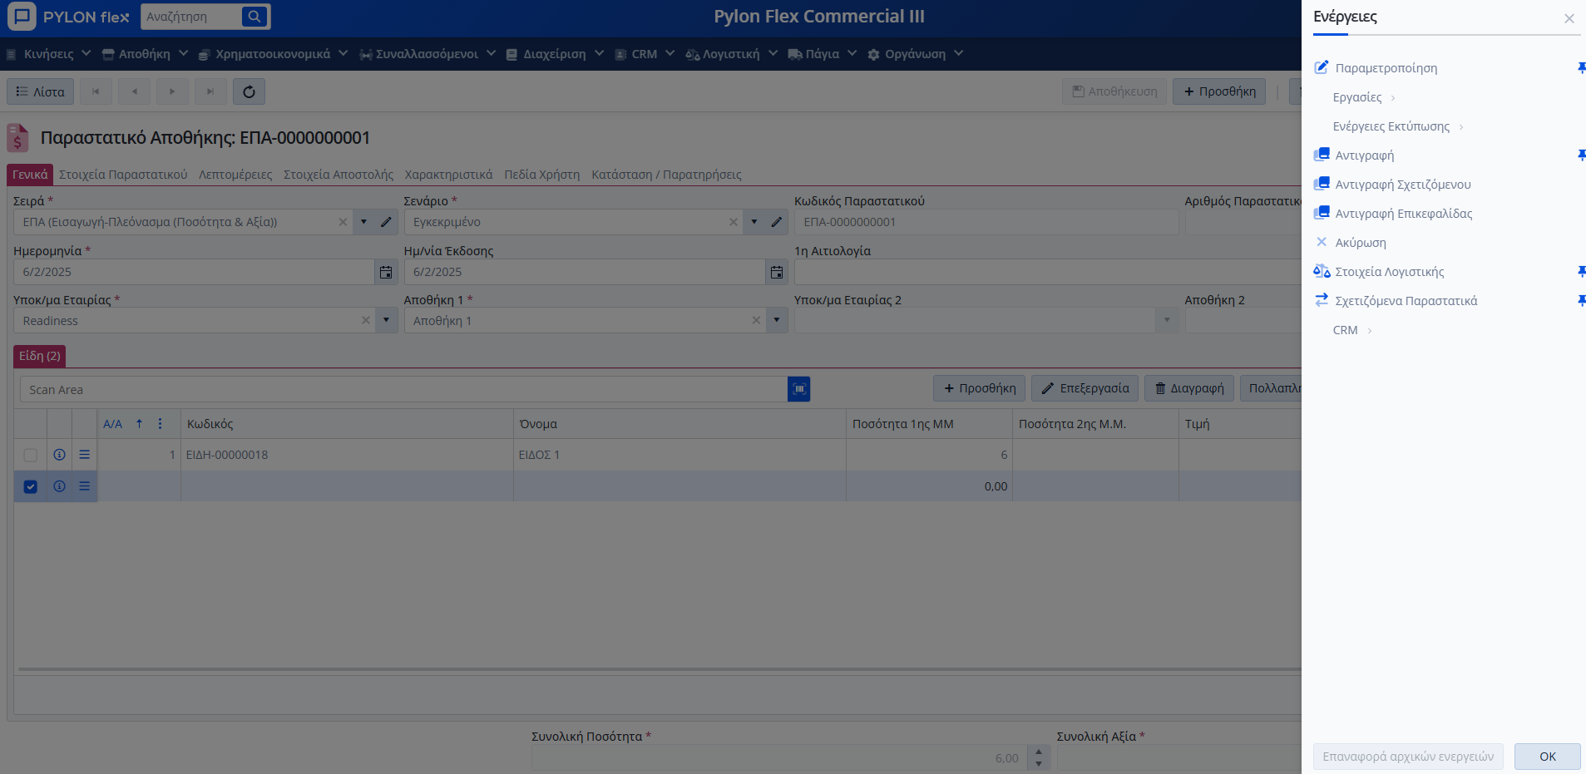Click the 1η Αιτιολογία input field

[1048, 272]
